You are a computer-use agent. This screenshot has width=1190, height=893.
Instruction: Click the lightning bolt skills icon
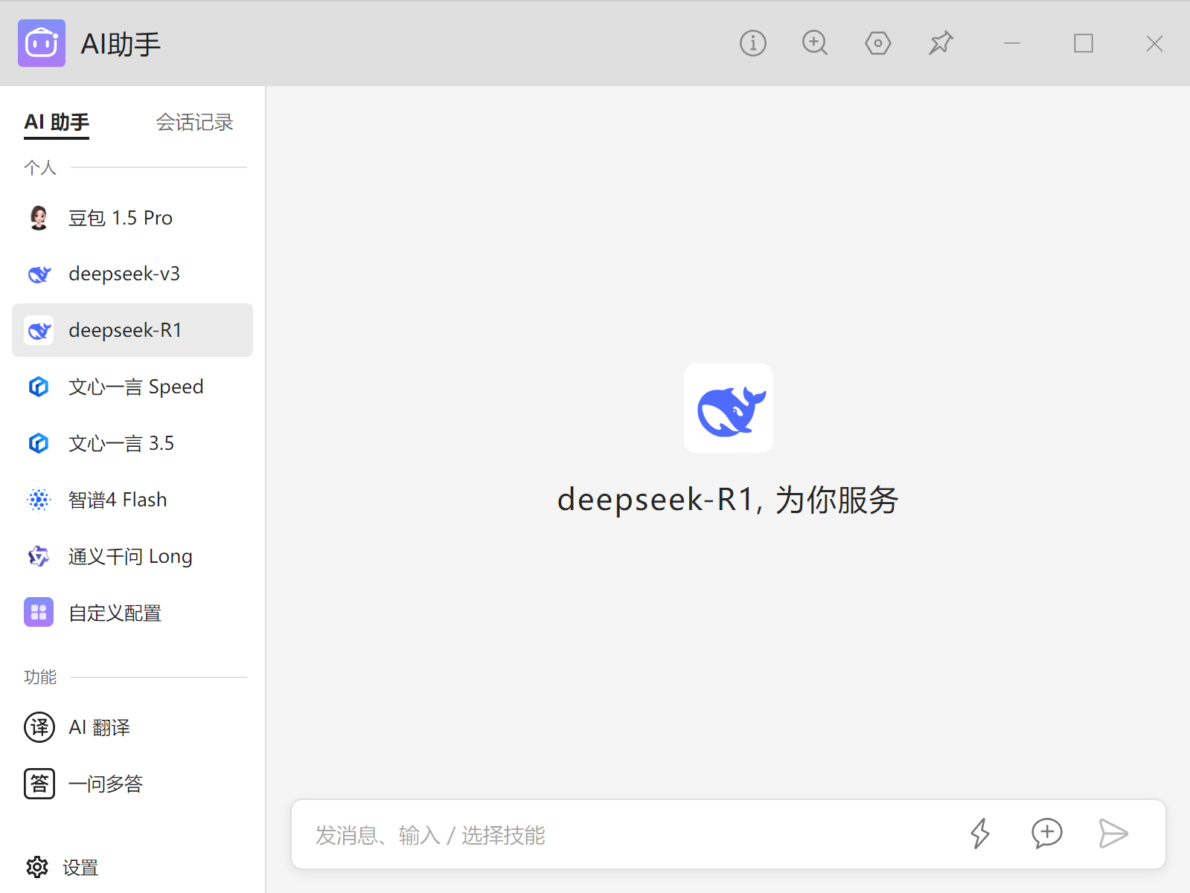(980, 834)
